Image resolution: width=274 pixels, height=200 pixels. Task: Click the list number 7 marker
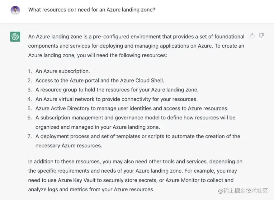[x=30, y=136]
